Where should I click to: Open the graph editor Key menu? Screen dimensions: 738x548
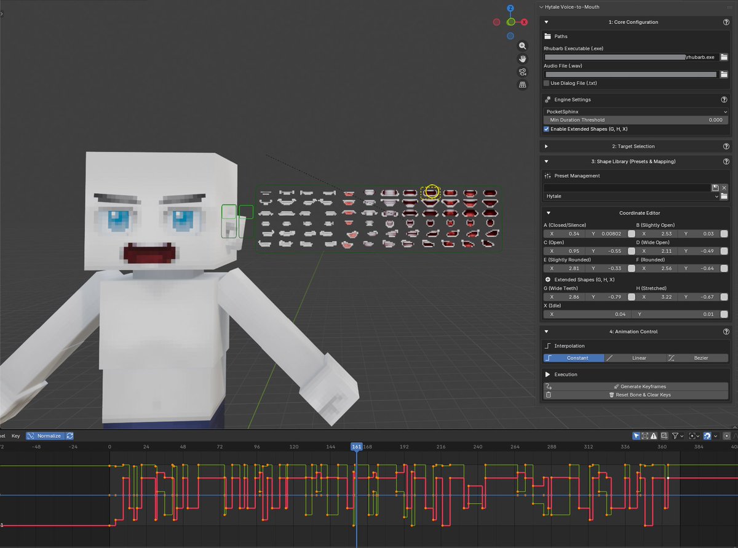point(16,435)
